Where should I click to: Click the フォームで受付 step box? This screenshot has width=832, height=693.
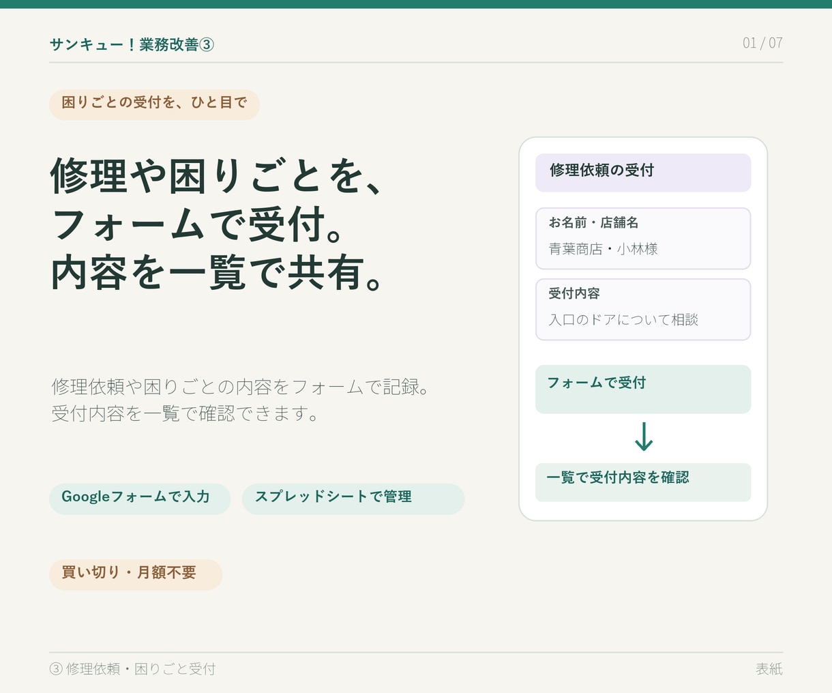click(643, 389)
